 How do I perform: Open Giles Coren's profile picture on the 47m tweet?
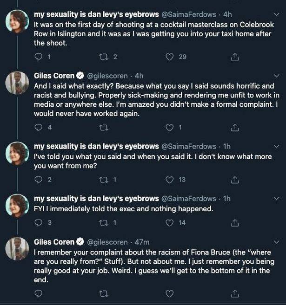coord(17,249)
